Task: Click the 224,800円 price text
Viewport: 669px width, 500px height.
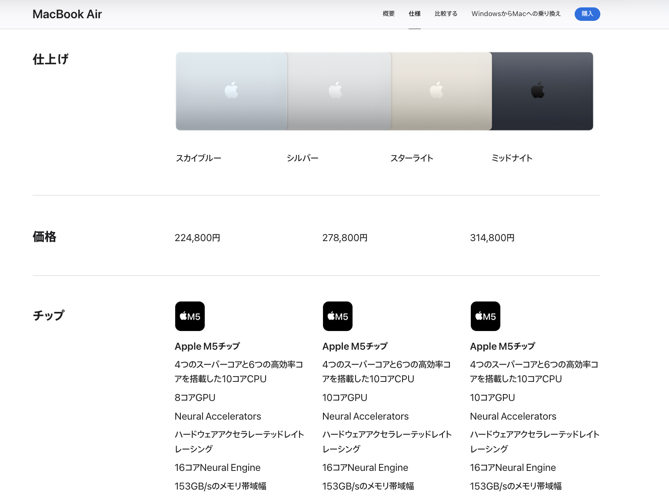Action: 197,238
